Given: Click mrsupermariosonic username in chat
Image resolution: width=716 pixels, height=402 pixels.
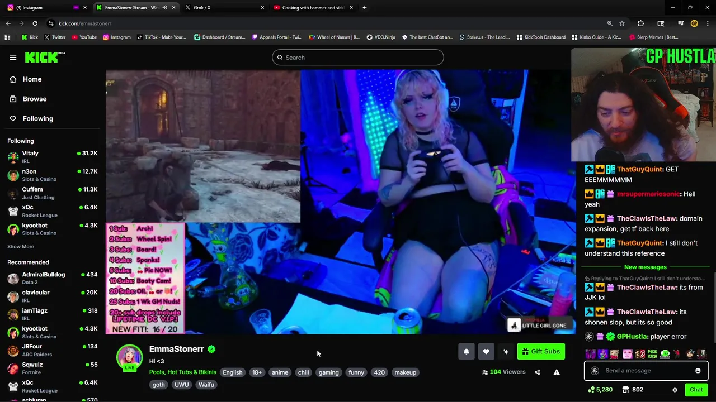Looking at the screenshot, I should coord(648,194).
